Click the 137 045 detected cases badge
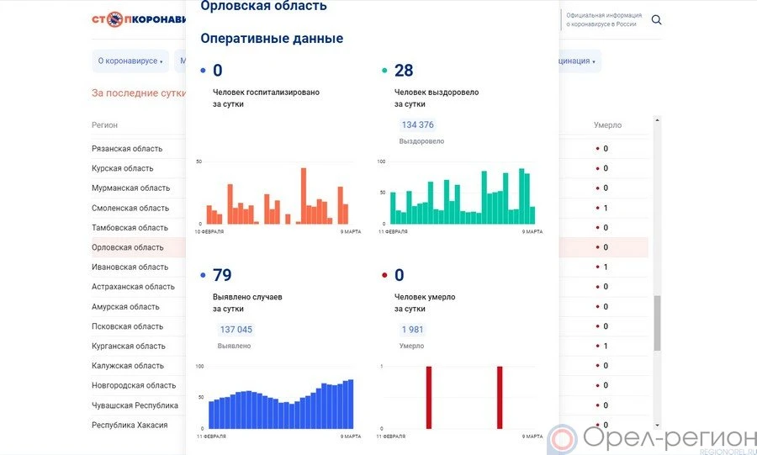The image size is (757, 455). (x=236, y=330)
